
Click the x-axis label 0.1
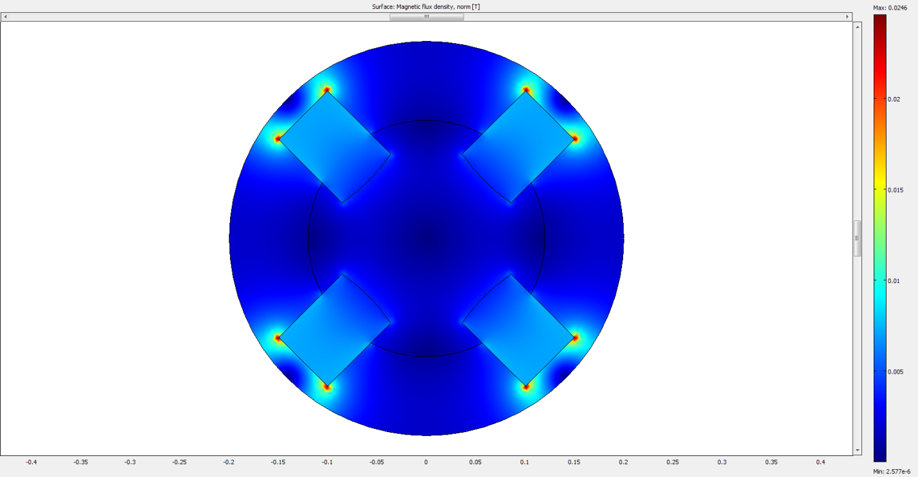pos(525,462)
